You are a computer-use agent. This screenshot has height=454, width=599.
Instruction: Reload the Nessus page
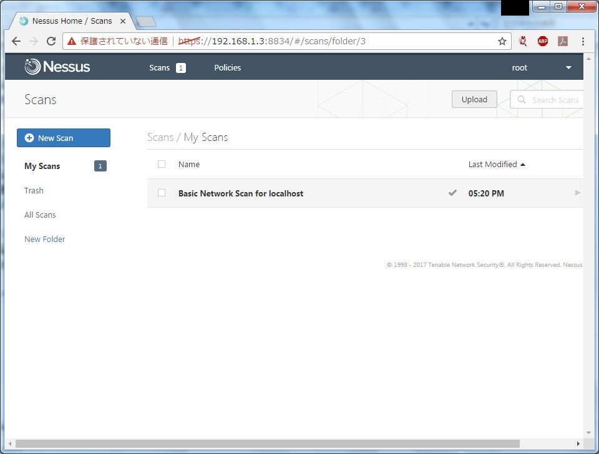coord(51,41)
